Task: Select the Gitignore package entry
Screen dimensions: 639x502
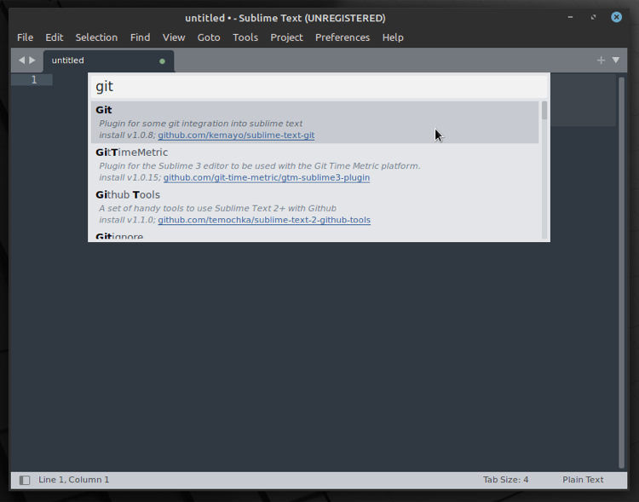Action: 314,235
